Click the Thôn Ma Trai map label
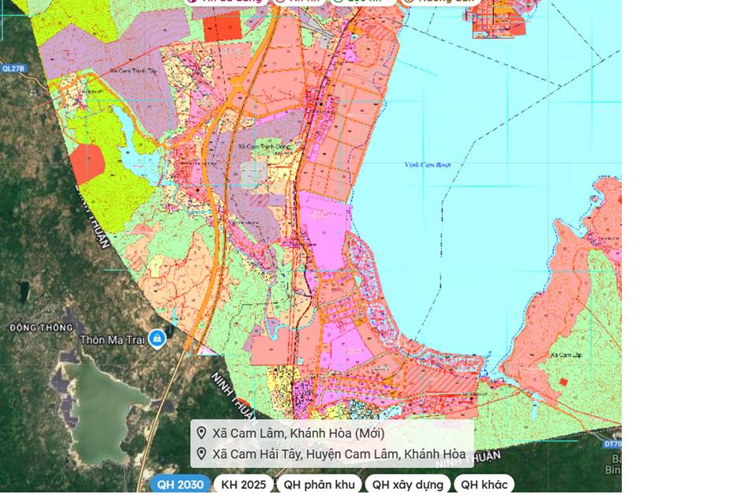 pos(112,339)
